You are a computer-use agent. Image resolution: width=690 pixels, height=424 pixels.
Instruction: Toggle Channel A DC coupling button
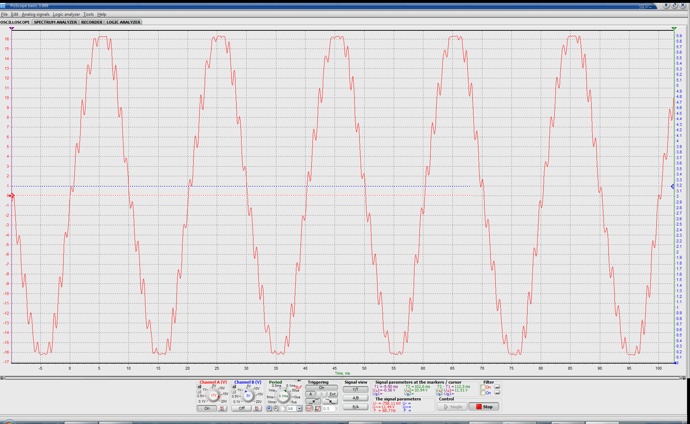point(222,408)
